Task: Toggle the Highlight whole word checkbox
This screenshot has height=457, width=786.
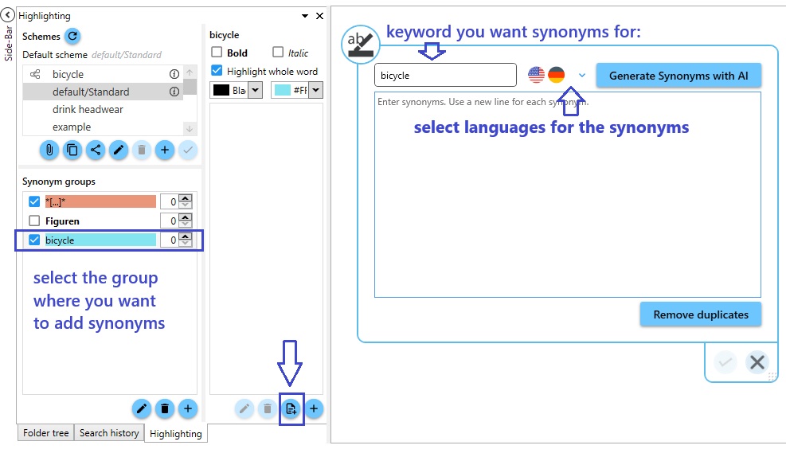Action: pyautogui.click(x=217, y=72)
